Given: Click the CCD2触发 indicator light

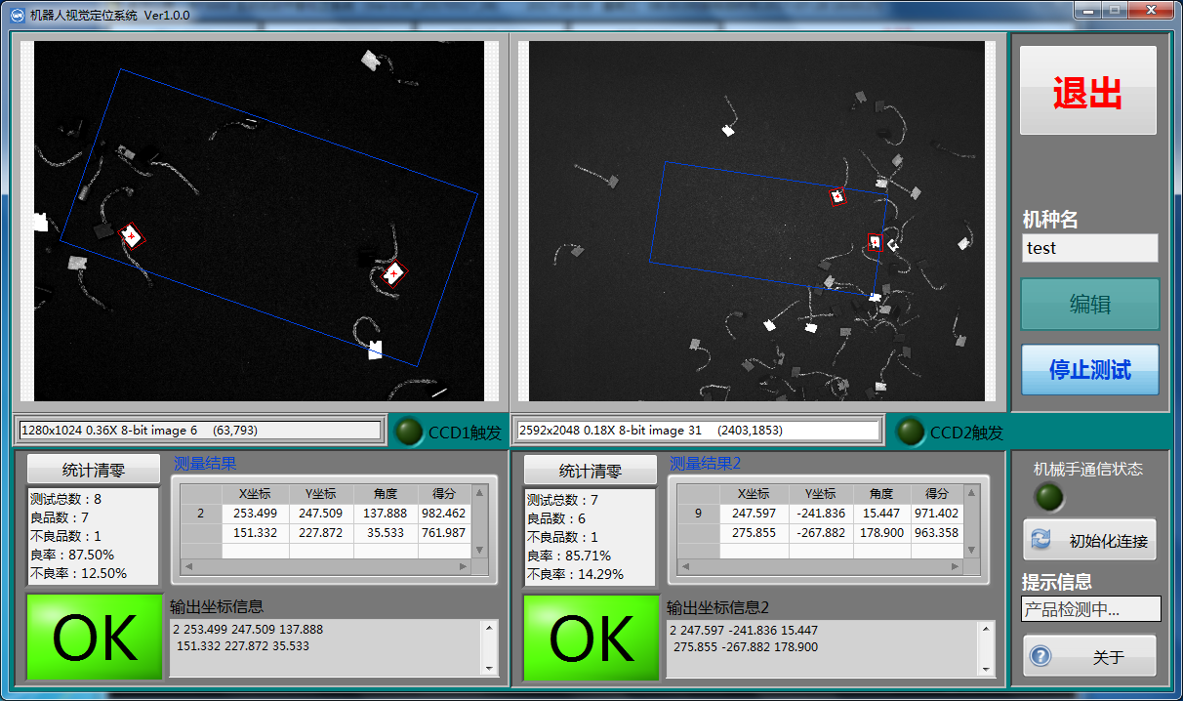Looking at the screenshot, I should (911, 431).
